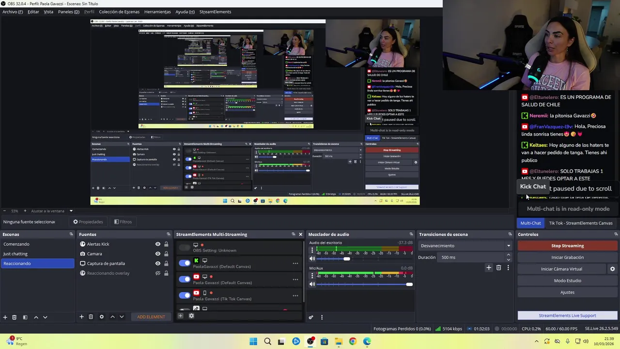The height and width of the screenshot is (349, 620).
Task: Mute Mic/Aux speaker icon
Action: tap(312, 284)
